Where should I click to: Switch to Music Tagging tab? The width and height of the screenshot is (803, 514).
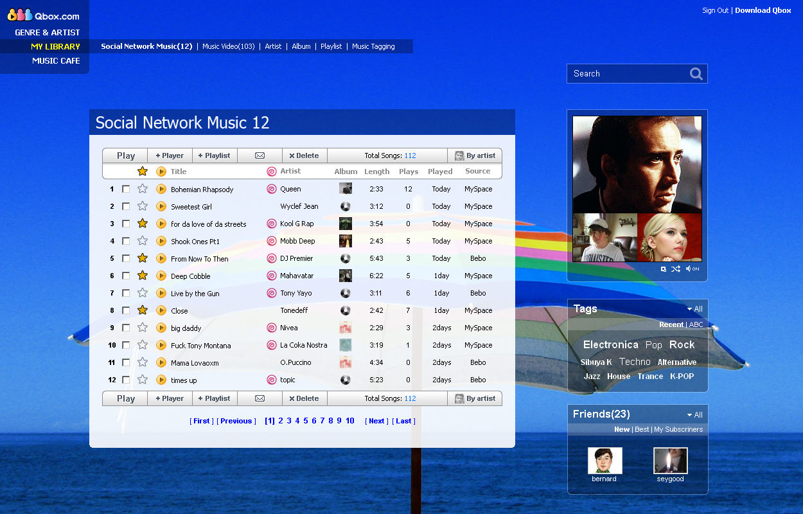coord(373,46)
